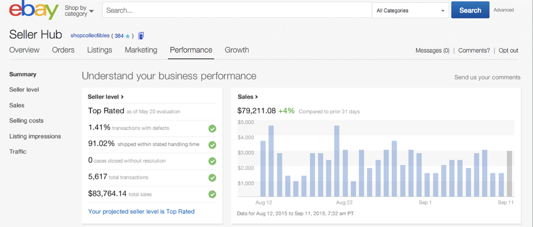Click the blue Search button
The image size is (533, 227).
pyautogui.click(x=470, y=10)
